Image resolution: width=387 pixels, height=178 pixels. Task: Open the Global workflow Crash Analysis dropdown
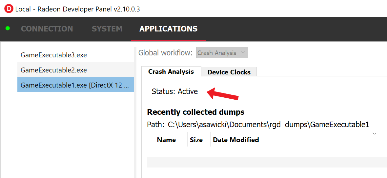[222, 53]
